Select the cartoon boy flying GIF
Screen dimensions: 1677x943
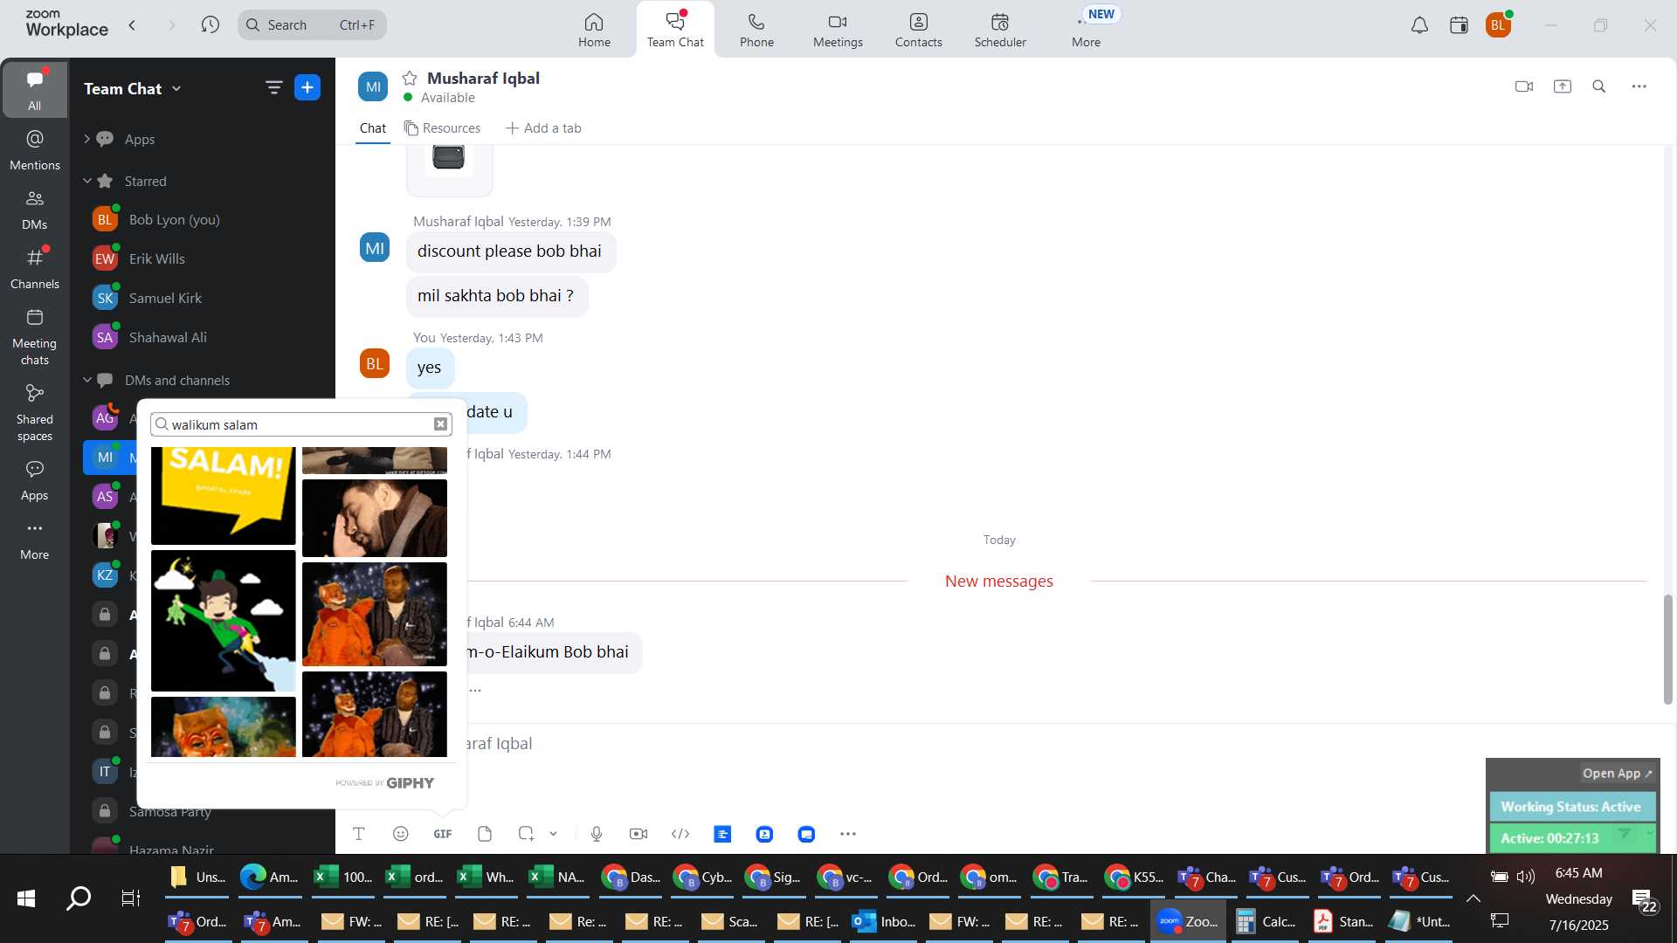coord(224,621)
